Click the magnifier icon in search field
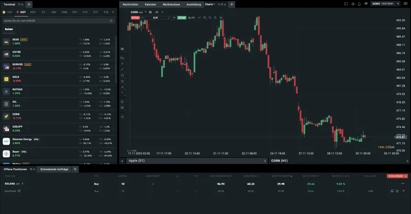 click(111, 21)
